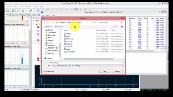This screenshot has width=173, height=97.
Task: Select Downloads in navigation pane
Action: click(52, 35)
